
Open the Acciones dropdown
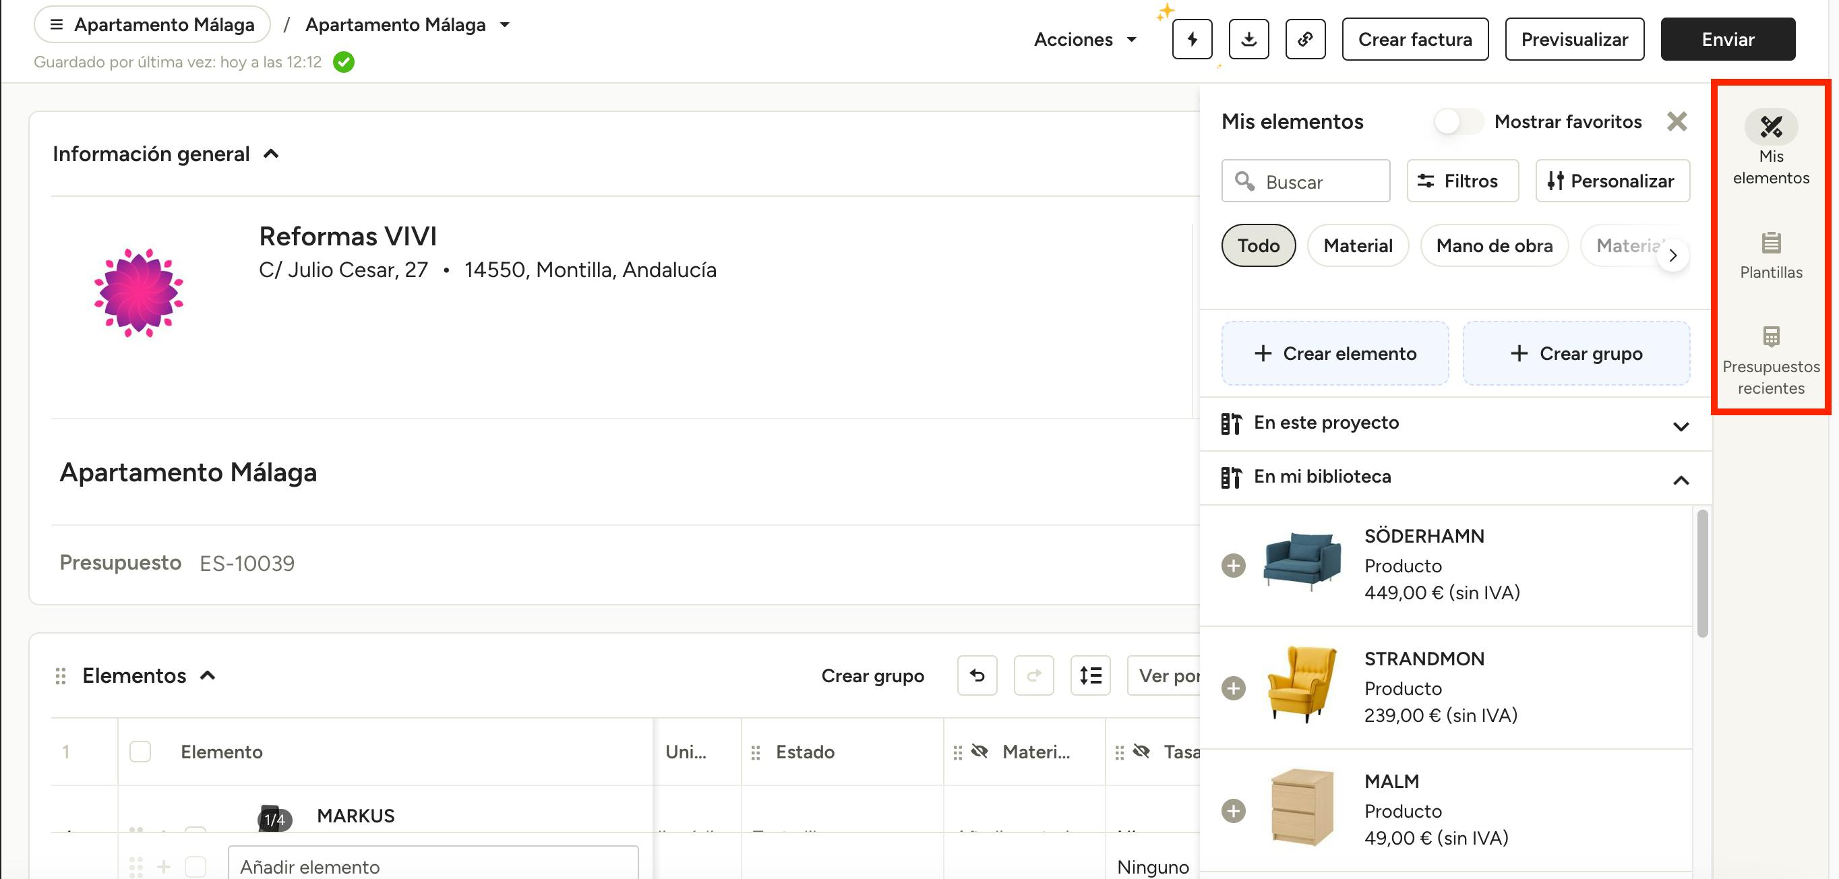1085,39
